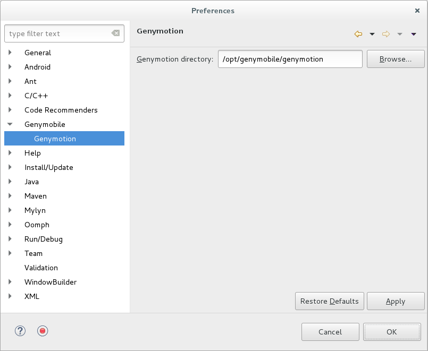Click the type filter text field

(x=64, y=33)
